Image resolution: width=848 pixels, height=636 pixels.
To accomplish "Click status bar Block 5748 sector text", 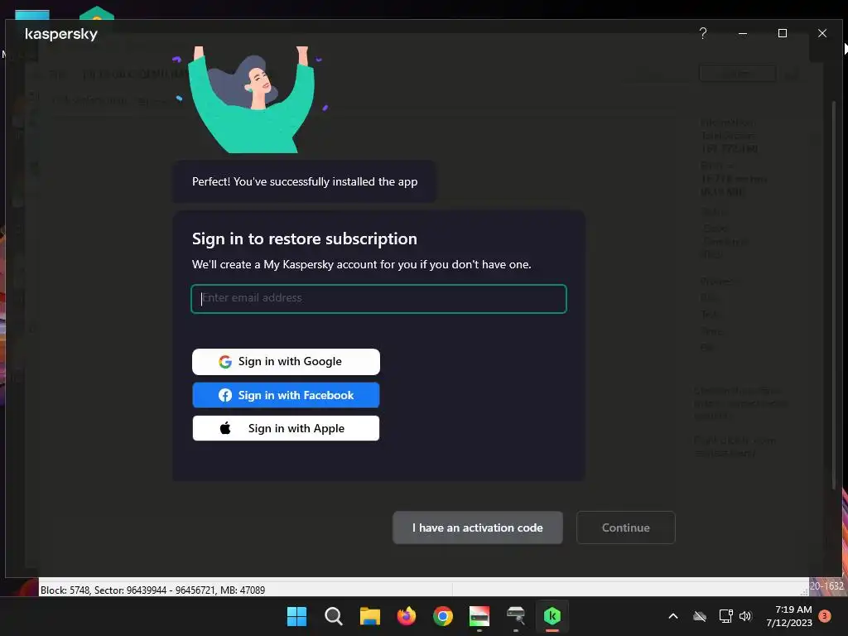I will (x=153, y=590).
